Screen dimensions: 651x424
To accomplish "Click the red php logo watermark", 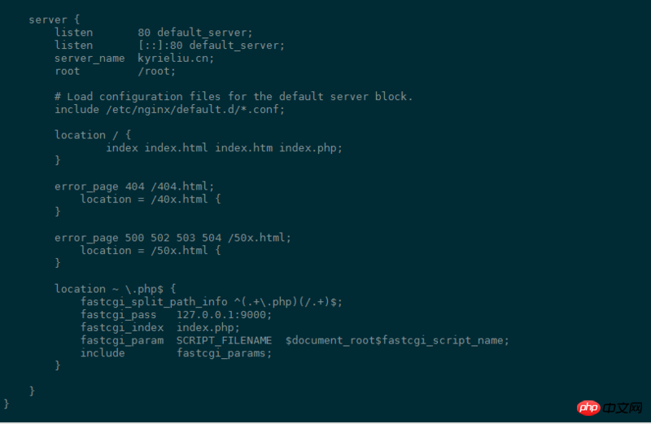I will point(588,408).
